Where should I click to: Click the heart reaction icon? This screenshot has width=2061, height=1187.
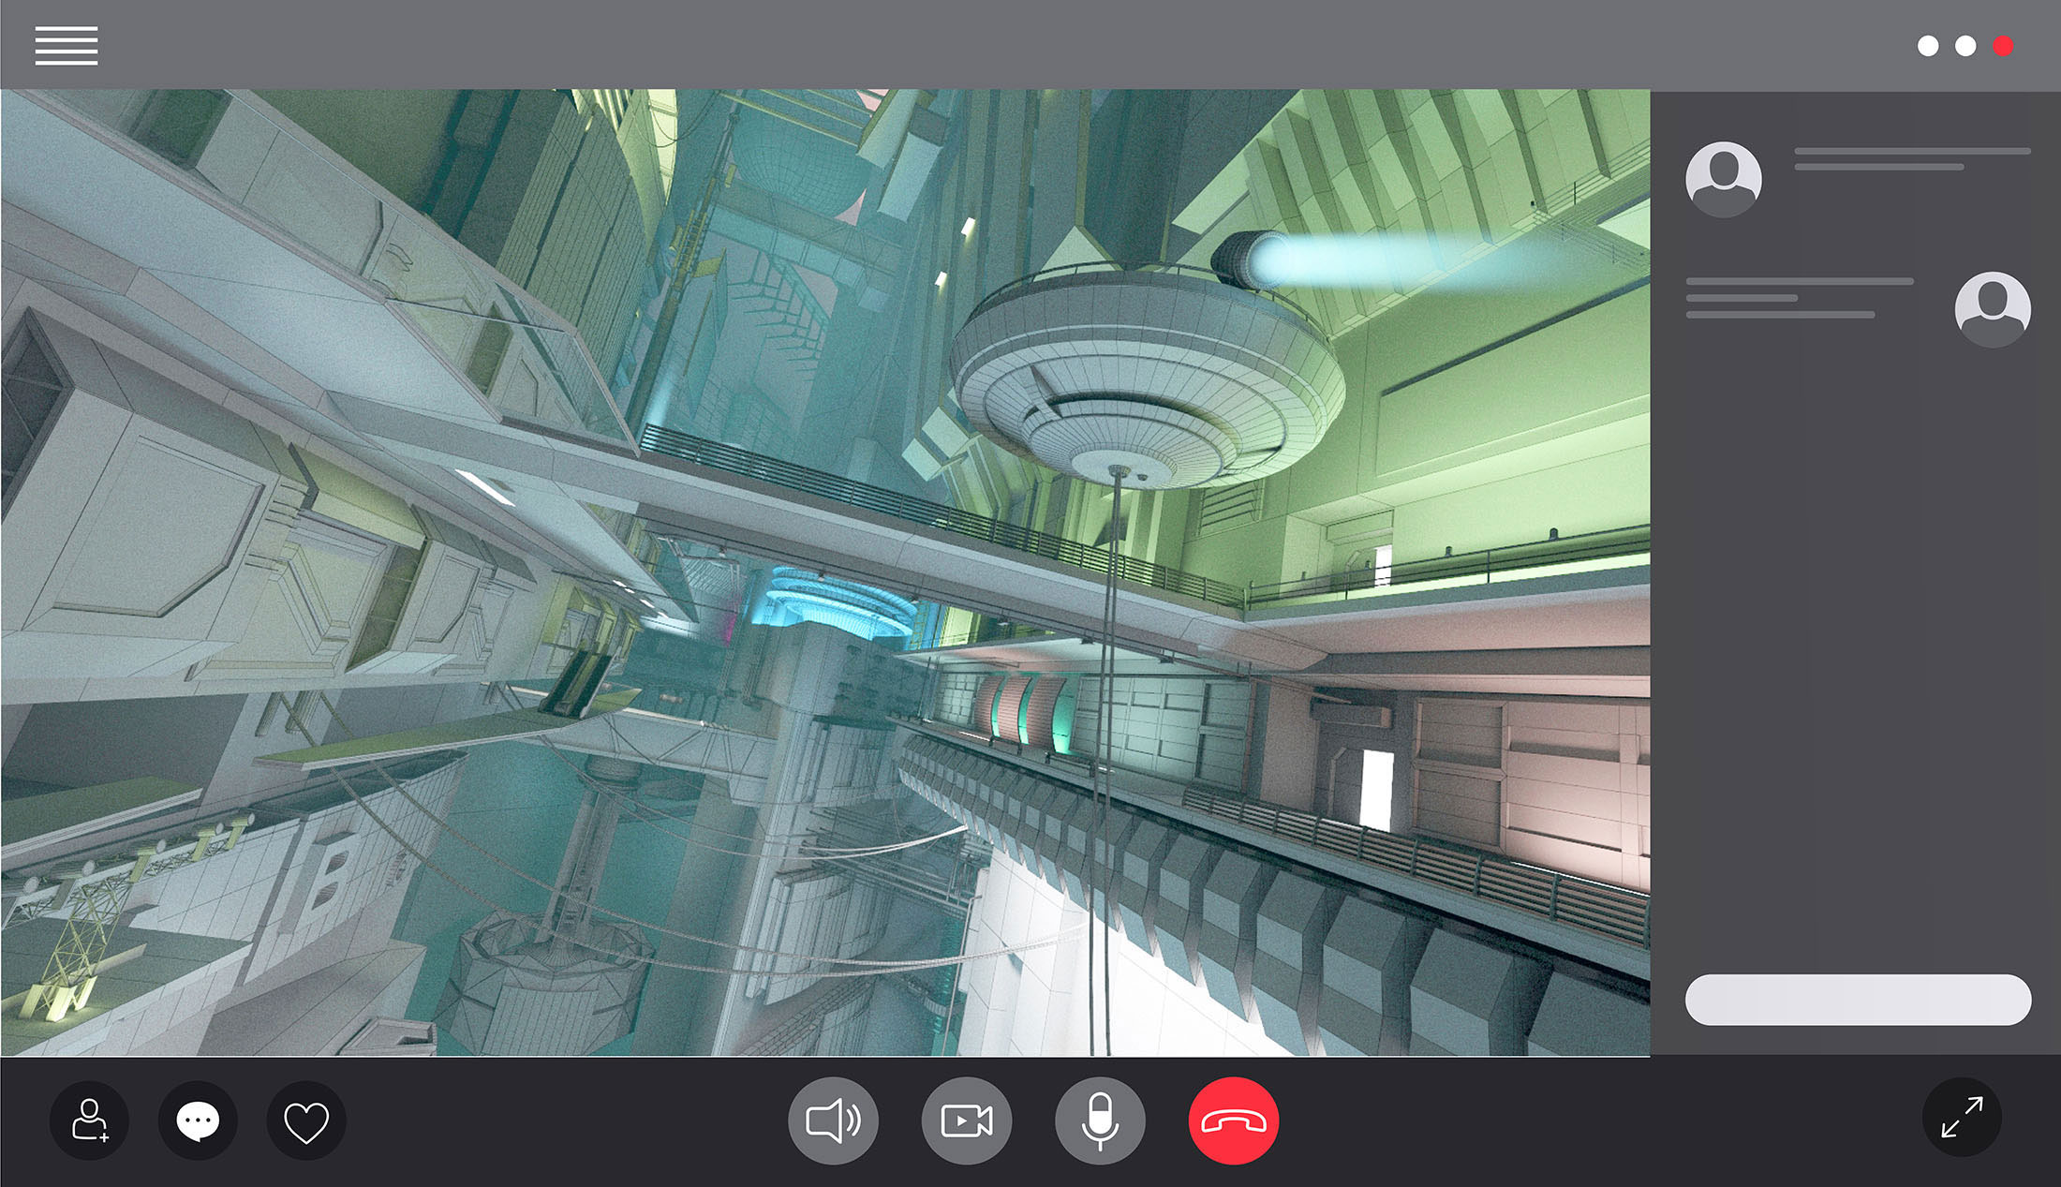pyautogui.click(x=306, y=1121)
